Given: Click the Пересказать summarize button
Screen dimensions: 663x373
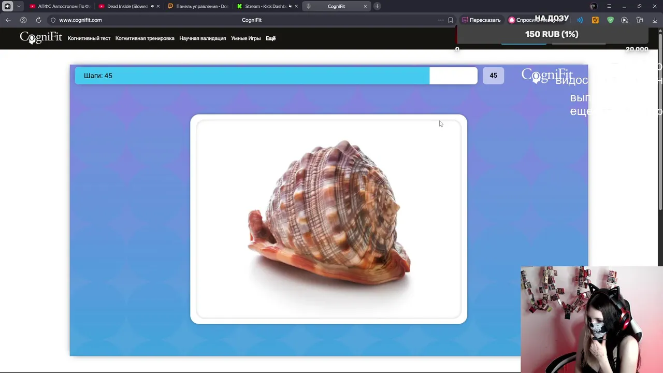Looking at the screenshot, I should 481,20.
